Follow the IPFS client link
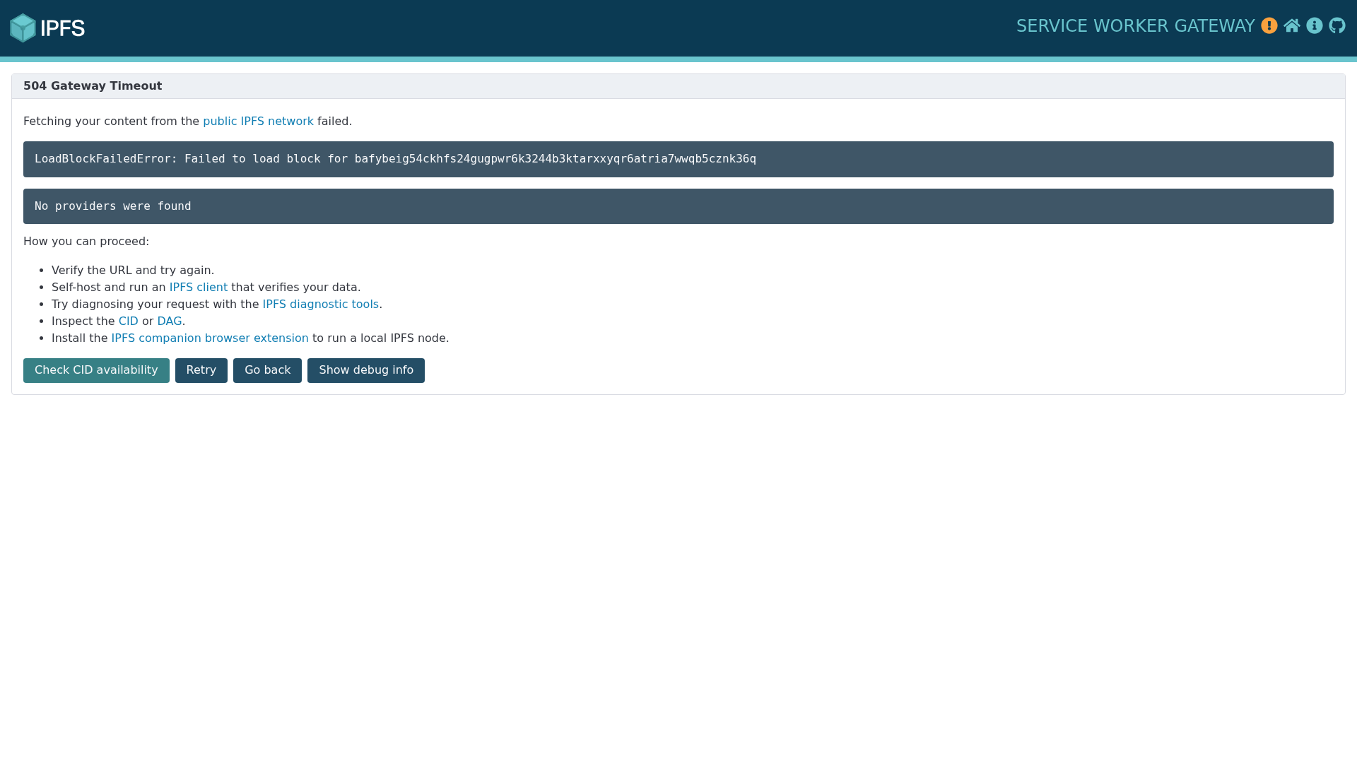 pos(199,288)
